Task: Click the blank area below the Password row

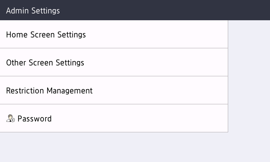Action: point(114,147)
